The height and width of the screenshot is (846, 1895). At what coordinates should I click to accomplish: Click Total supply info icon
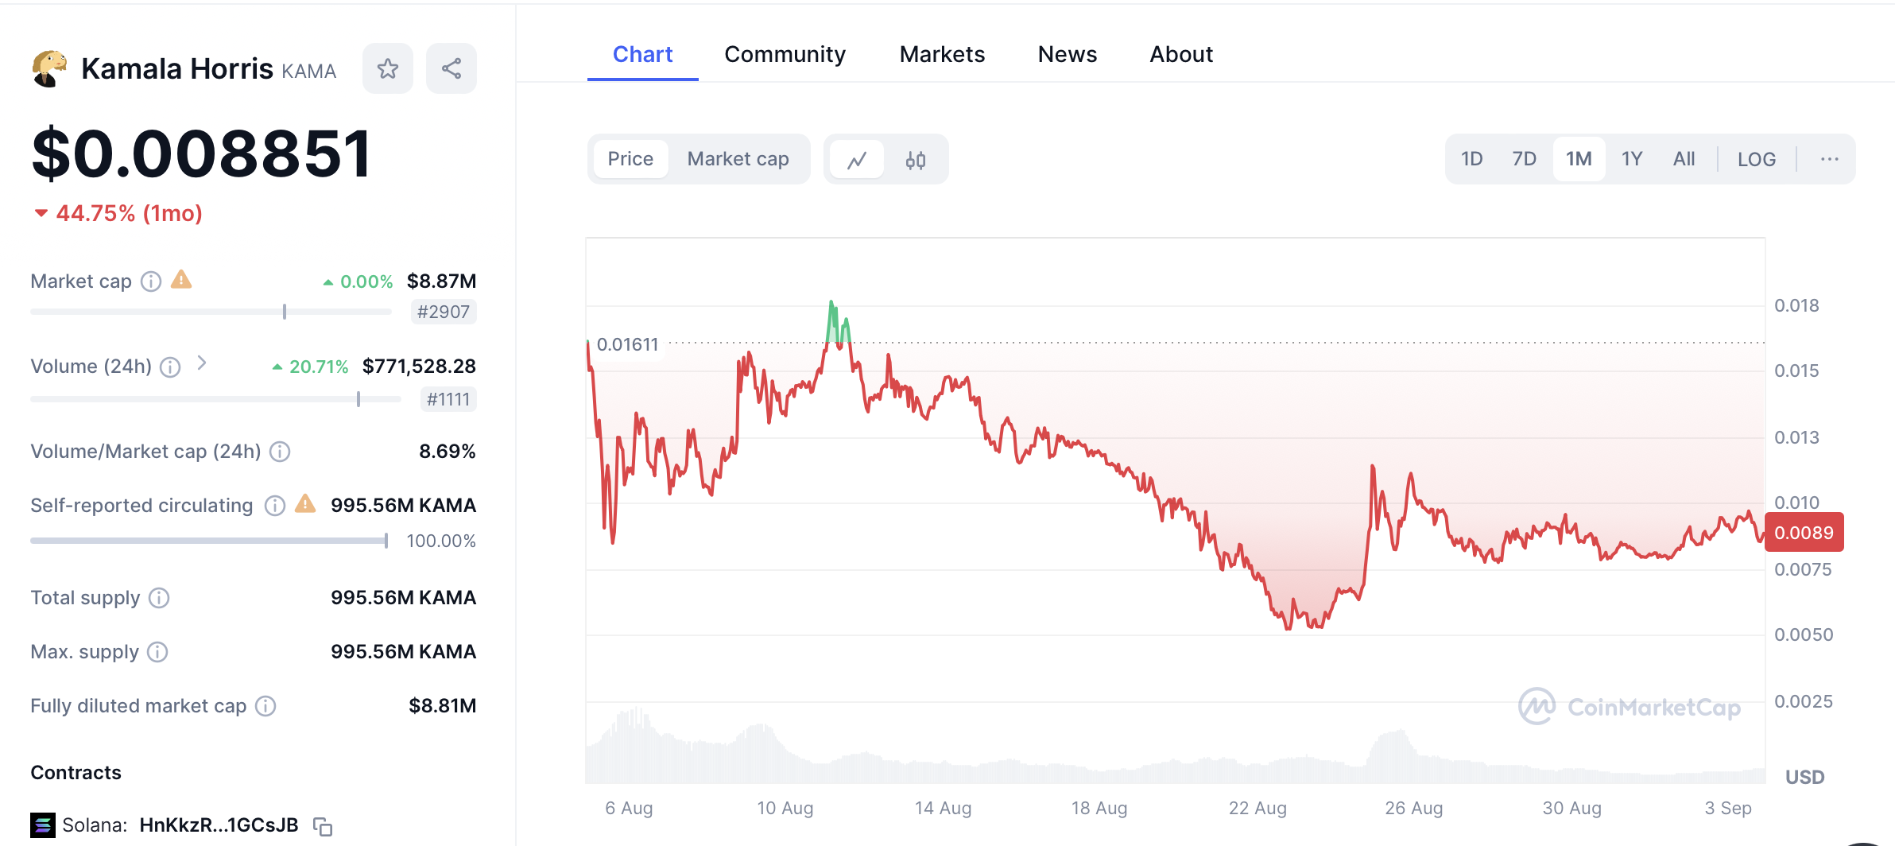[x=159, y=598]
